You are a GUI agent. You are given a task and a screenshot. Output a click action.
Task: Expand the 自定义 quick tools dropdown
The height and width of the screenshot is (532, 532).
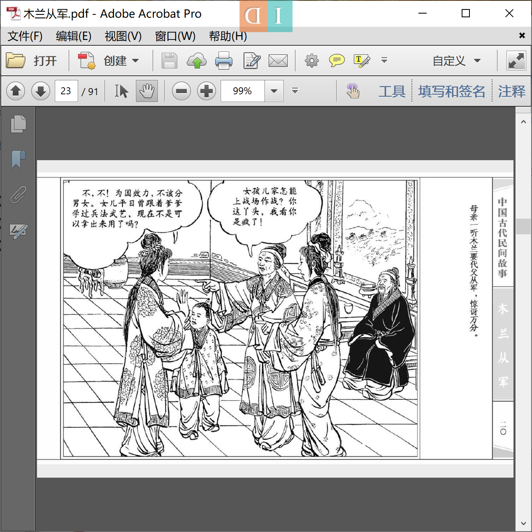[477, 61]
